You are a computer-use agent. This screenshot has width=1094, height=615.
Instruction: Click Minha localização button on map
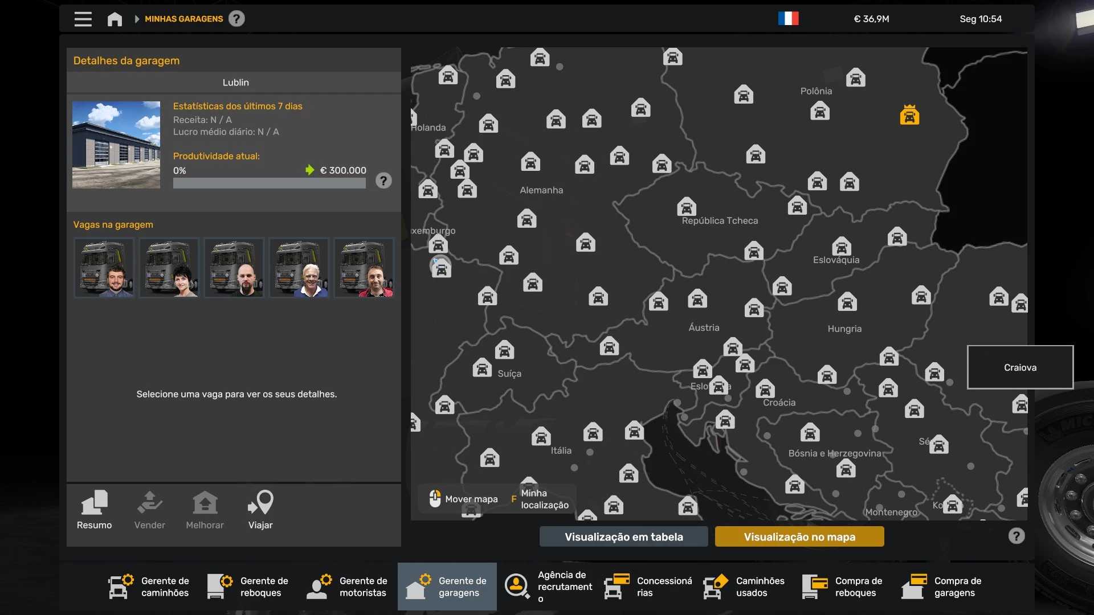(541, 499)
